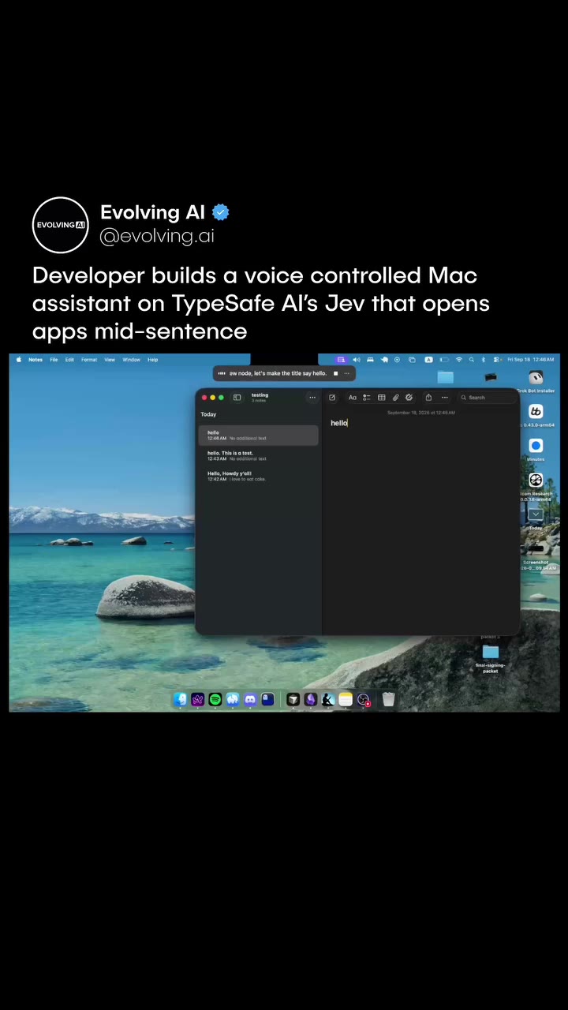Click the volume icon in menu bar

tap(356, 360)
